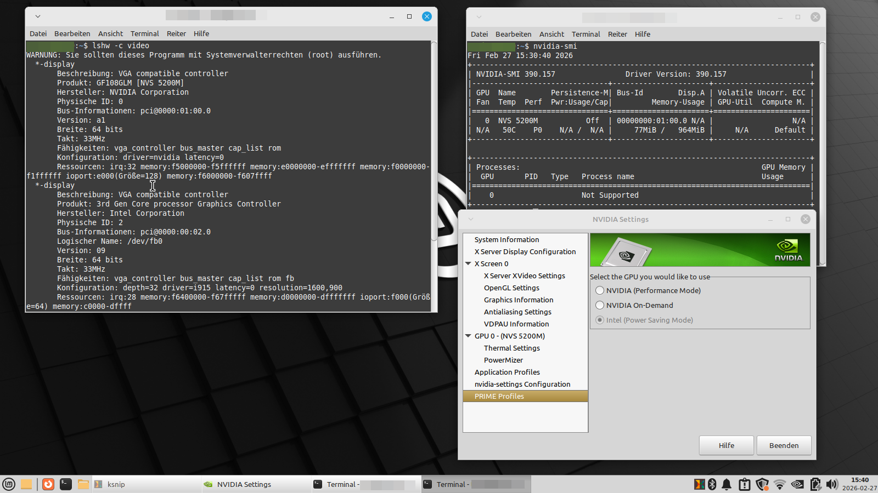Collapse the X Screen 0 tree node
This screenshot has width=878, height=493.
coord(469,264)
